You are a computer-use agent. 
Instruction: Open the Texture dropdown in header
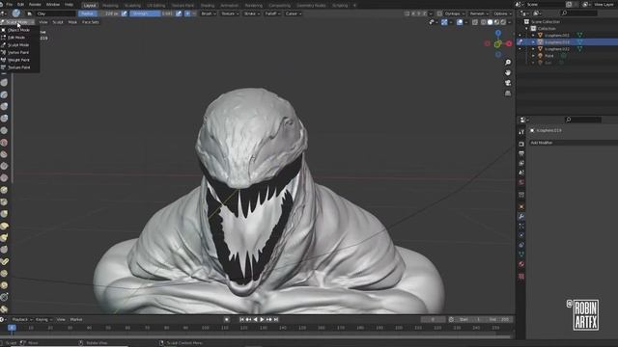coord(229,13)
